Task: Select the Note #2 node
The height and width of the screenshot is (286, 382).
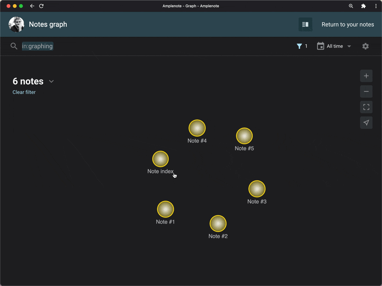Action: (x=218, y=224)
